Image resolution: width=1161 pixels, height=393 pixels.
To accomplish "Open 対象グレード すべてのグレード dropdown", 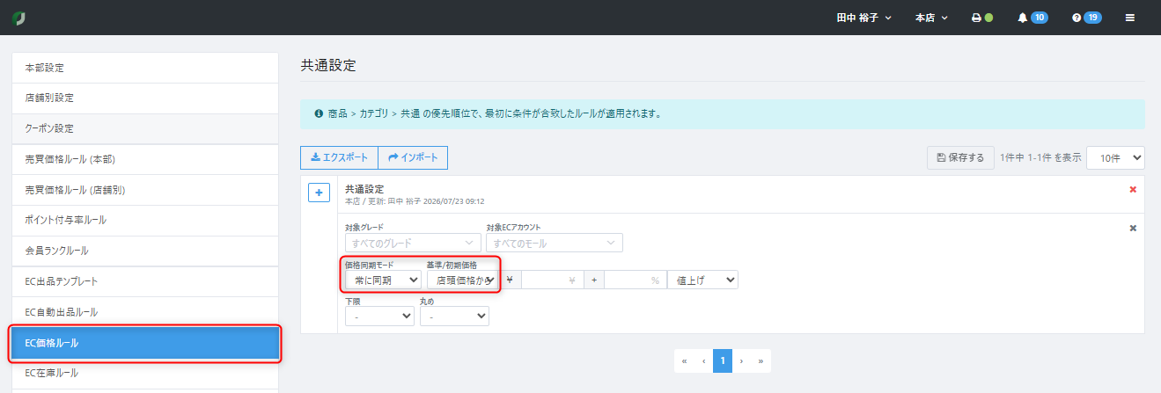I will click(413, 243).
